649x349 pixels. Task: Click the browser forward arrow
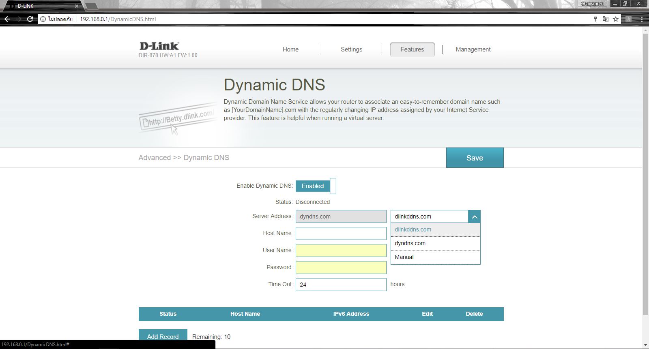pyautogui.click(x=19, y=19)
